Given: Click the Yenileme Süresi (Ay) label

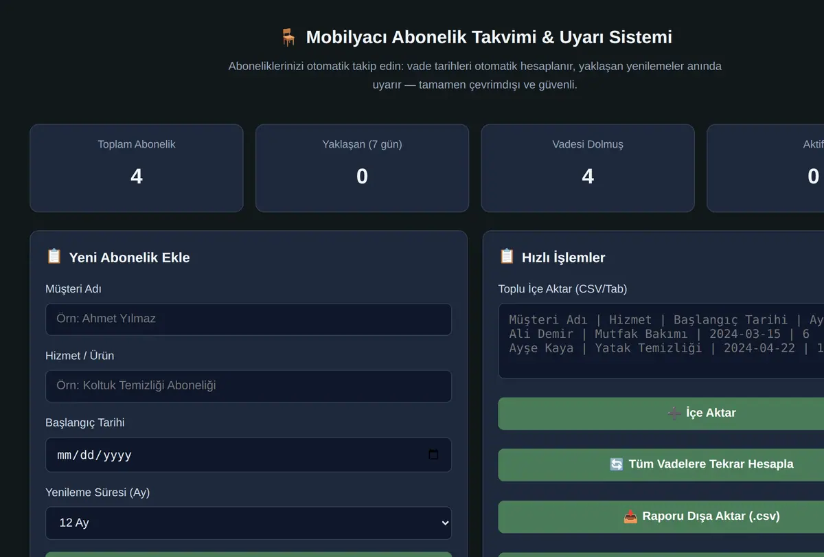Looking at the screenshot, I should tap(98, 492).
